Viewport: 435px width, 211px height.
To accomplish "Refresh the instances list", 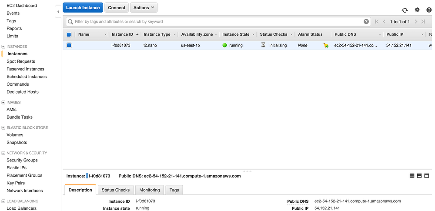I will [x=405, y=10].
